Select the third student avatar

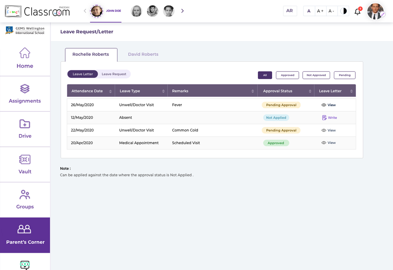click(x=152, y=11)
